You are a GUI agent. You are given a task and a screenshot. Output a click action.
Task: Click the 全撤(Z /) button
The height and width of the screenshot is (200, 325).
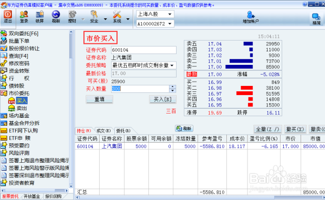pos(268,129)
